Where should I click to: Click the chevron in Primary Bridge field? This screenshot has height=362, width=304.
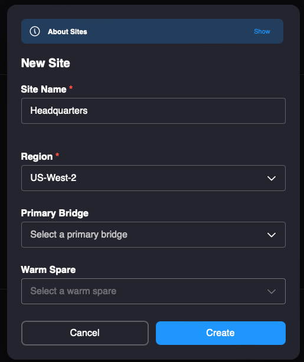(271, 235)
